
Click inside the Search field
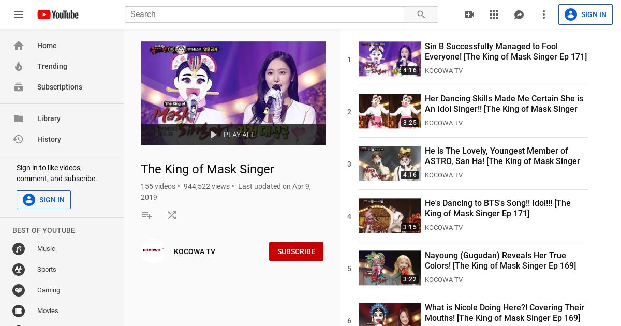coord(264,14)
